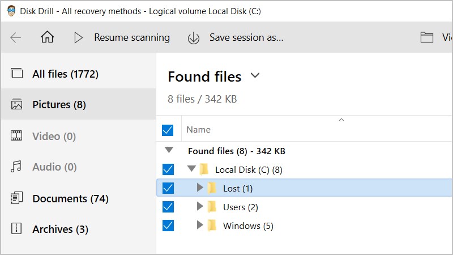This screenshot has height=255, width=453.
Task: Click the sort arrow above Name column
Action: 341,120
